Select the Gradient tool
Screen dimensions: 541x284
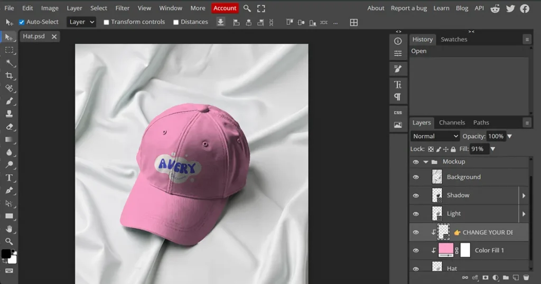click(x=9, y=139)
